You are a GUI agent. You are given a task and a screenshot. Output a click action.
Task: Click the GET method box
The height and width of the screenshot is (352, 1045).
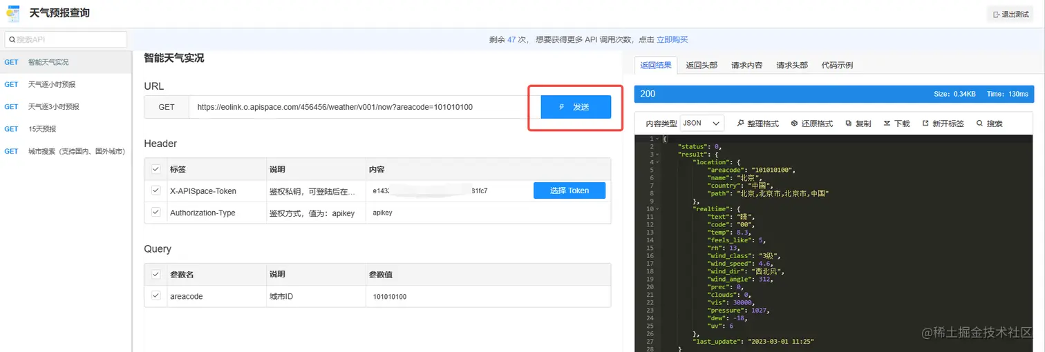(167, 107)
